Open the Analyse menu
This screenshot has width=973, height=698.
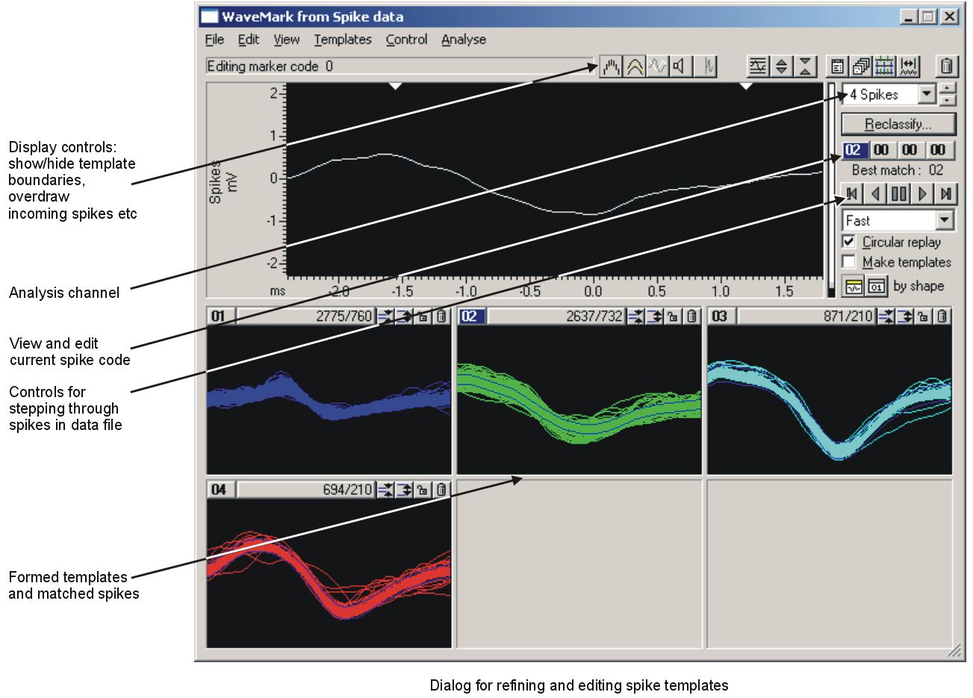463,40
